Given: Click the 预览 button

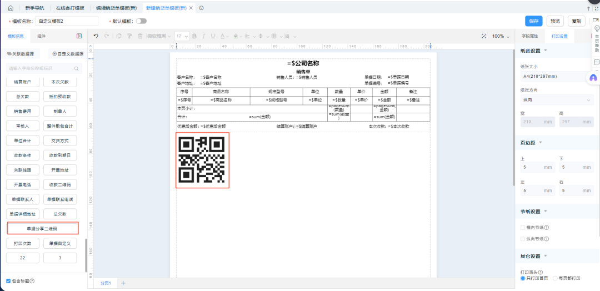Looking at the screenshot, I should [x=555, y=21].
